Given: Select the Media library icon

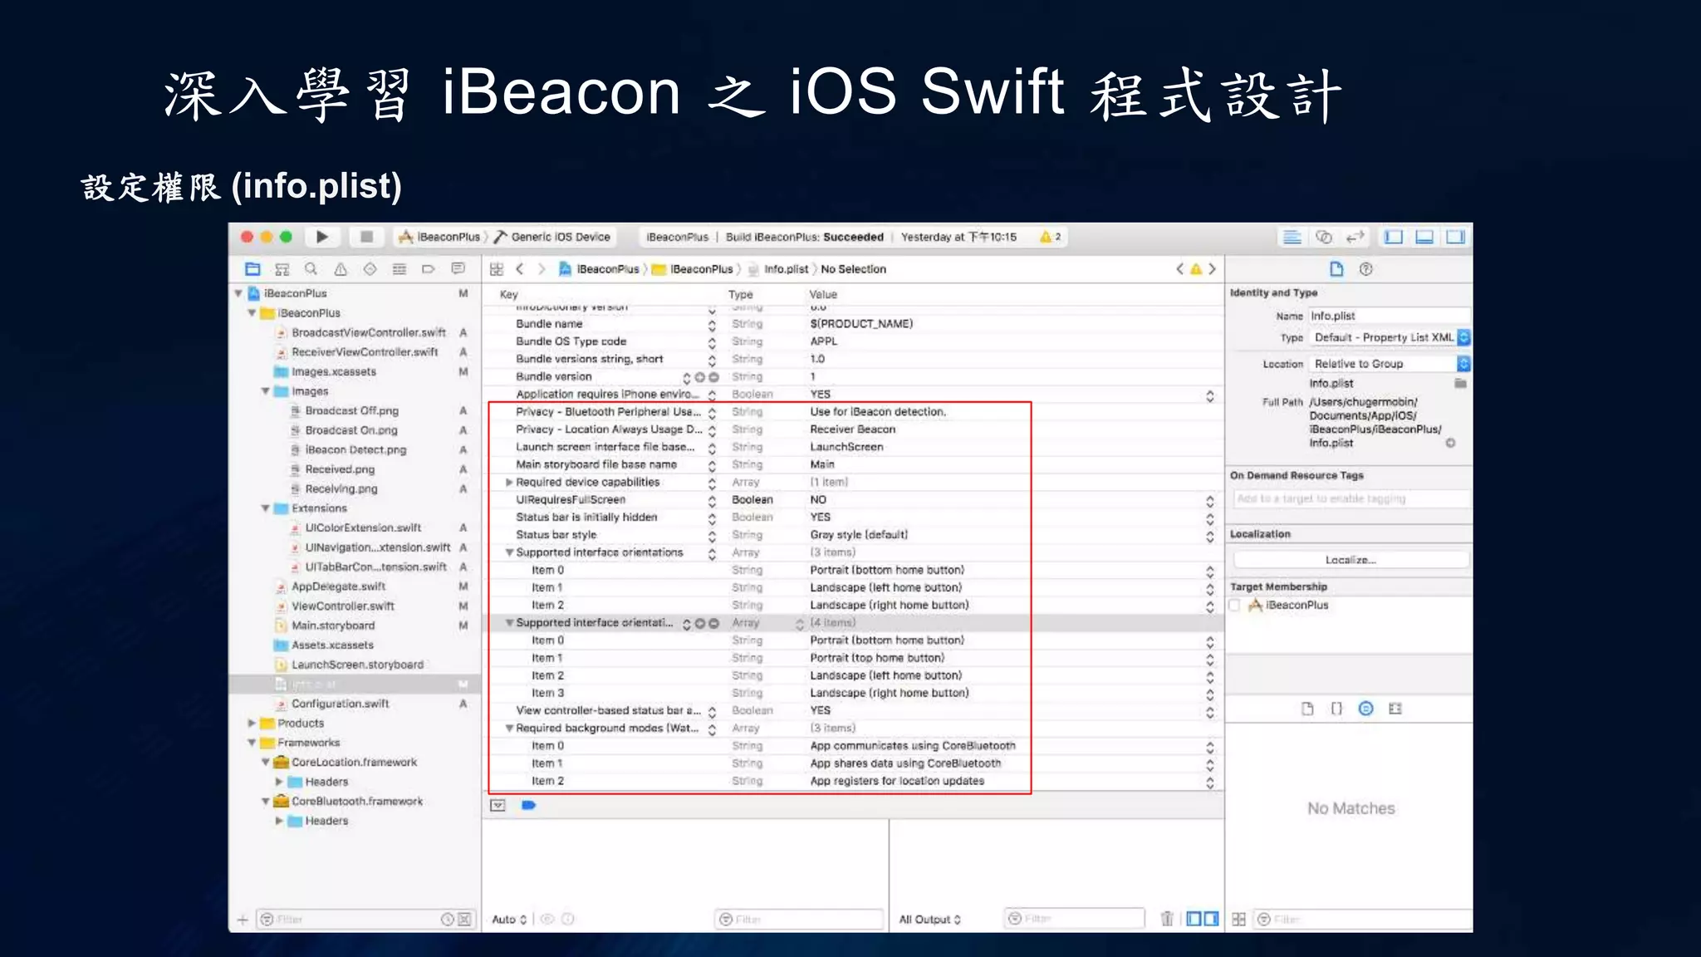Looking at the screenshot, I should click(x=1395, y=709).
